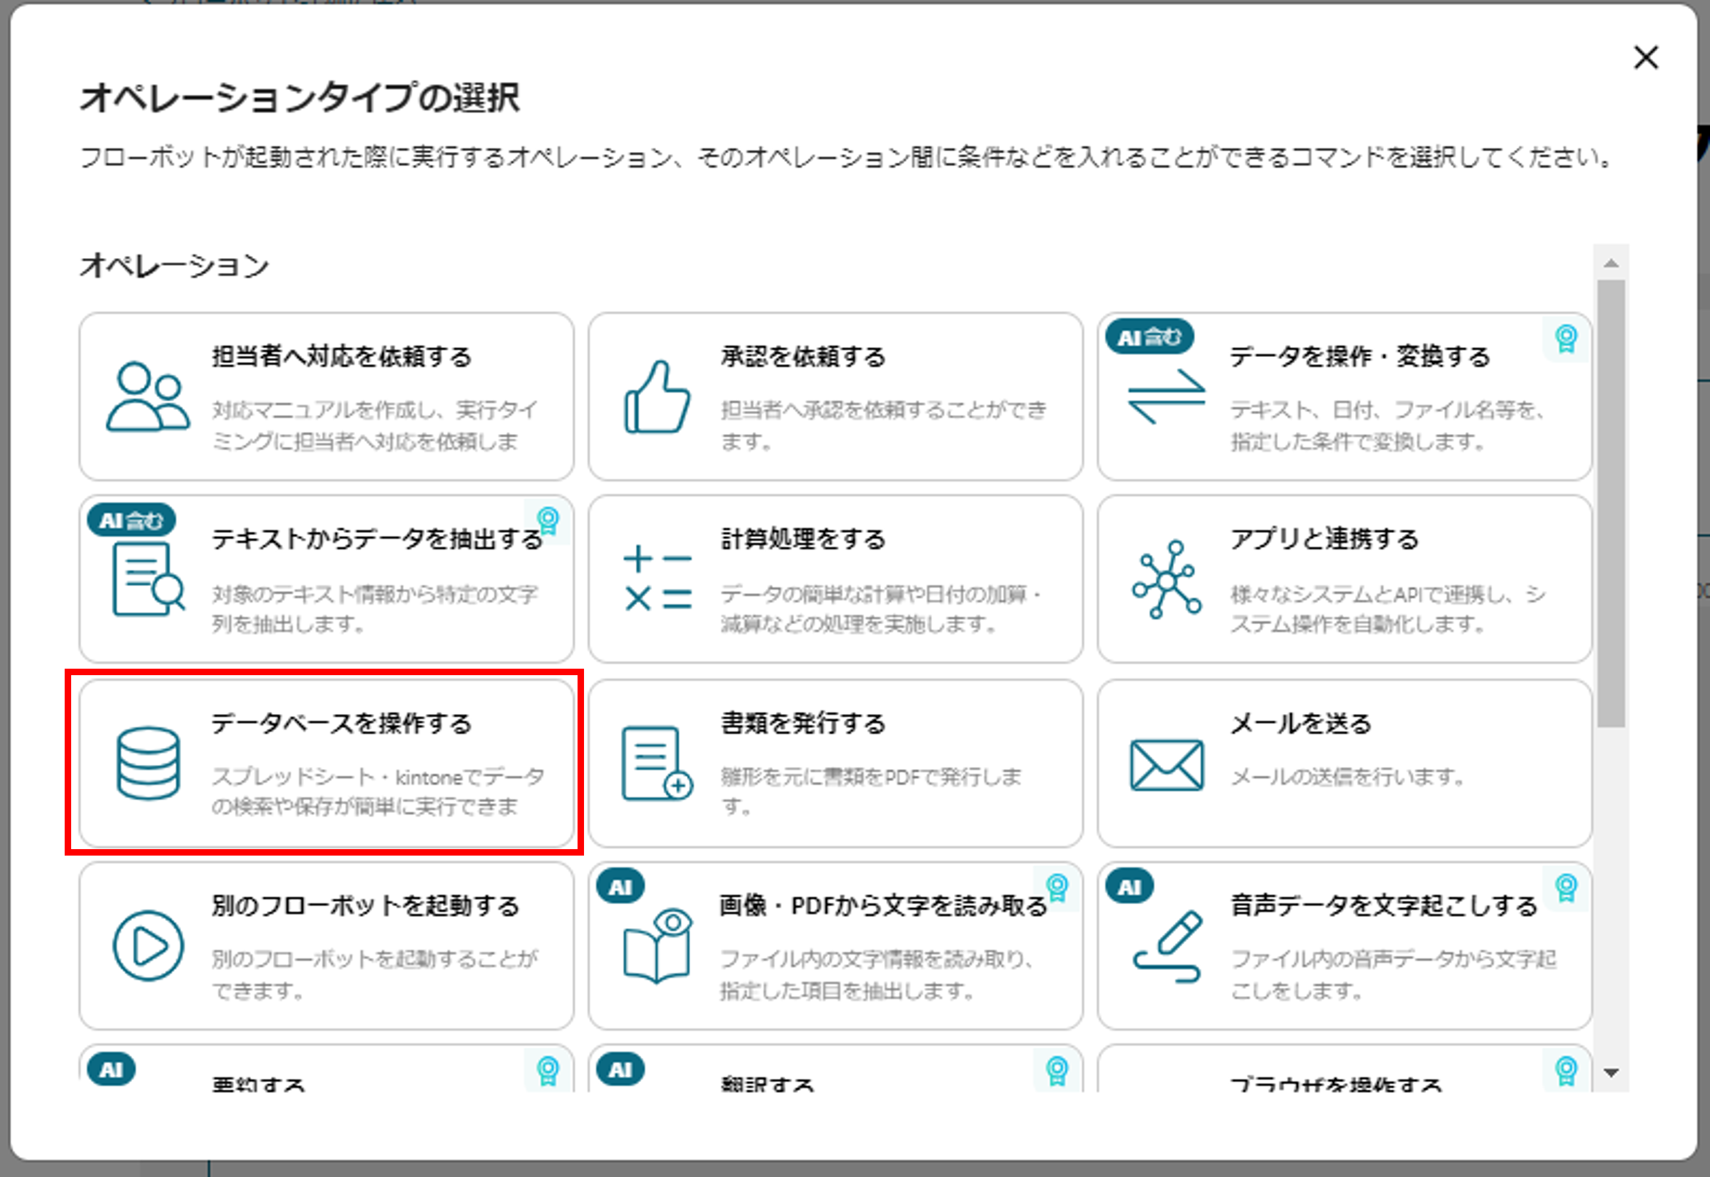Close the オペレーションタイプの選択 dialog
The width and height of the screenshot is (1710, 1177).
coord(1646,58)
